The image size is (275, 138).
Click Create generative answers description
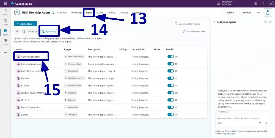click(102, 64)
